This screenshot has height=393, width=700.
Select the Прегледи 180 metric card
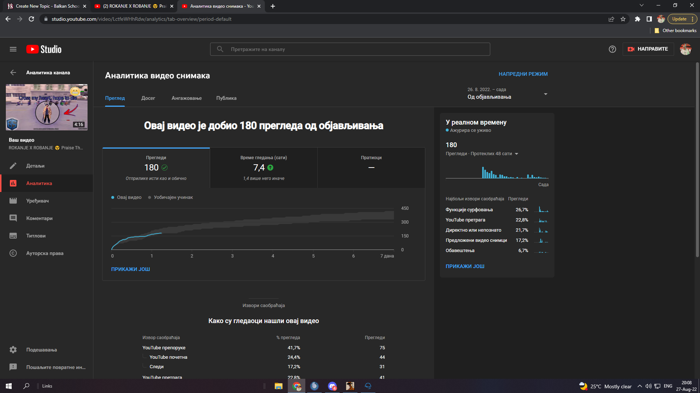click(156, 168)
